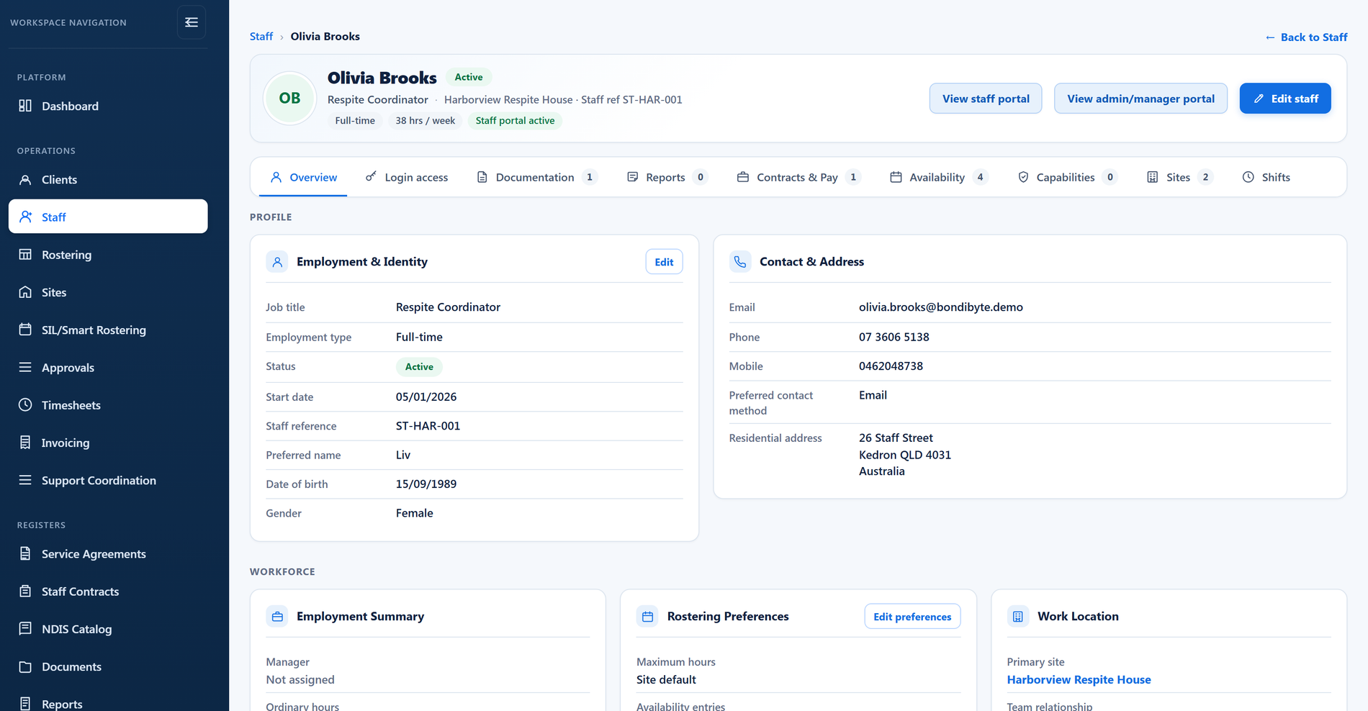Click the 26 Staff Street address line
This screenshot has width=1368, height=711.
pos(896,438)
